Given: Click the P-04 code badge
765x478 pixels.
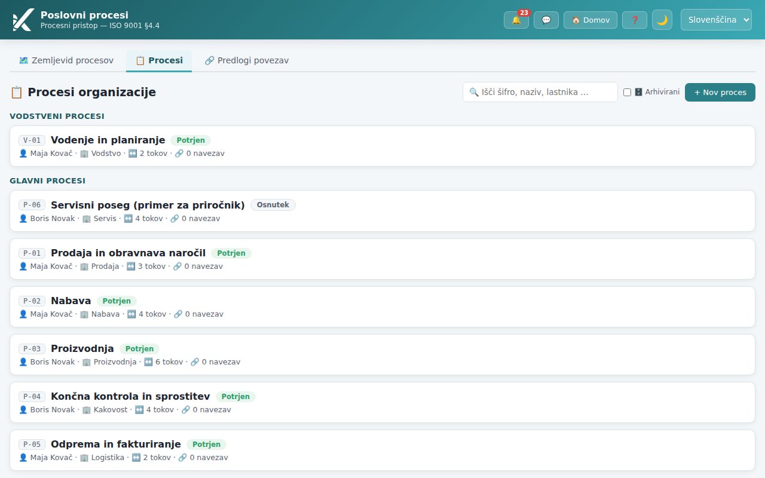Looking at the screenshot, I should tap(32, 397).
